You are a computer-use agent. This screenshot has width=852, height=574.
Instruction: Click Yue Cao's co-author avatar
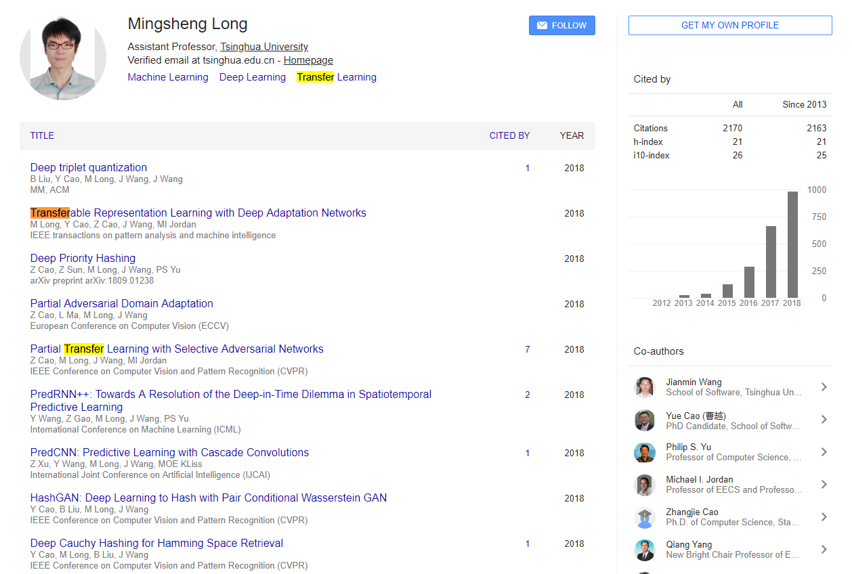(644, 420)
